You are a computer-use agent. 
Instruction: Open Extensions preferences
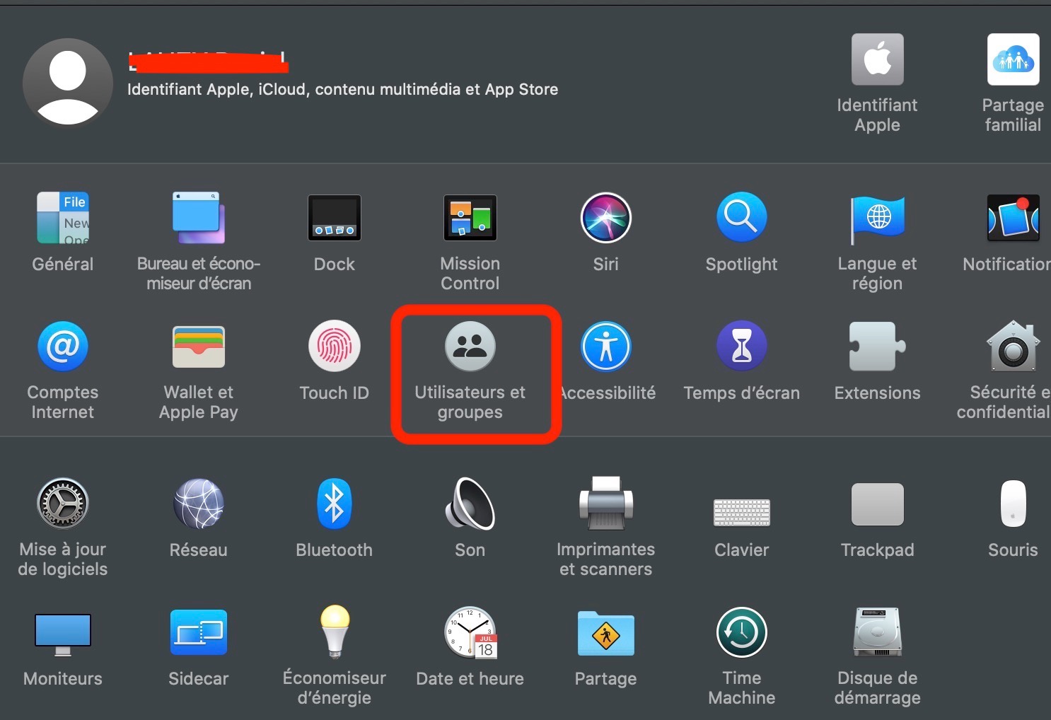point(877,347)
